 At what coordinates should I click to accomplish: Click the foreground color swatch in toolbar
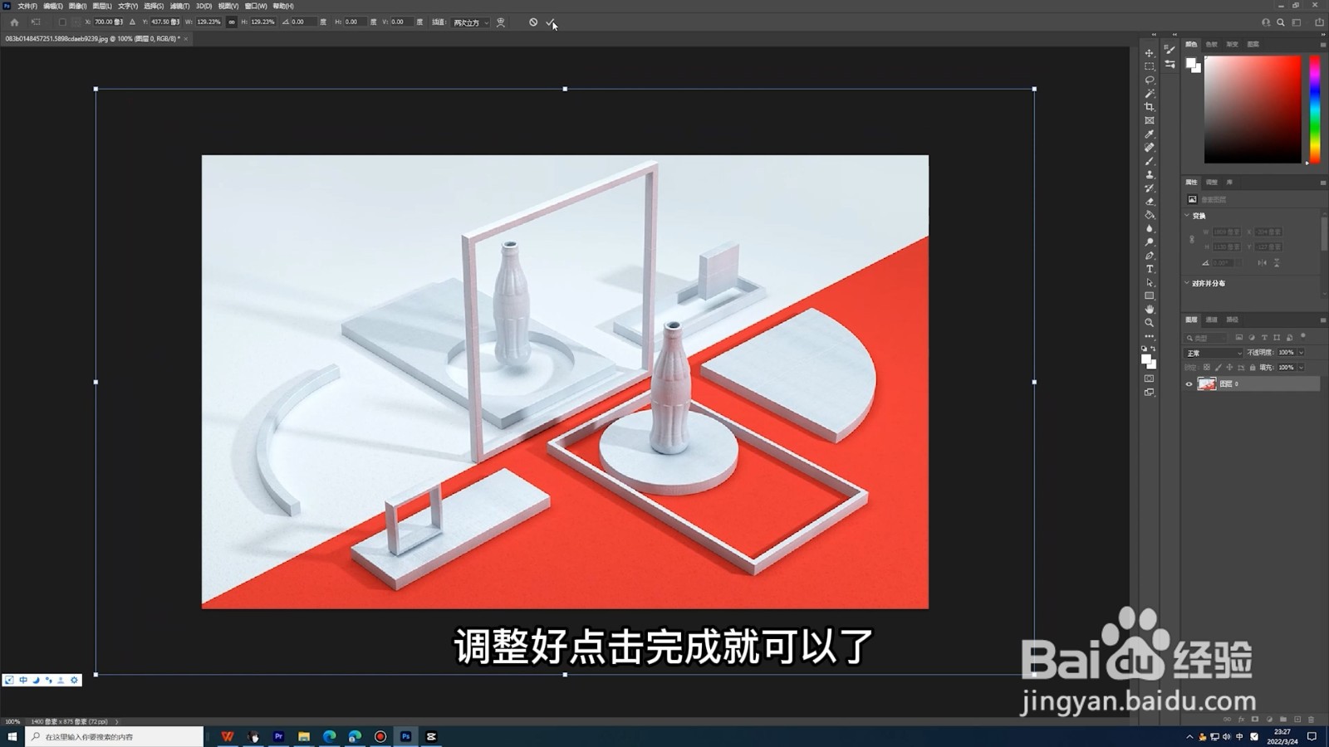coord(1146,359)
